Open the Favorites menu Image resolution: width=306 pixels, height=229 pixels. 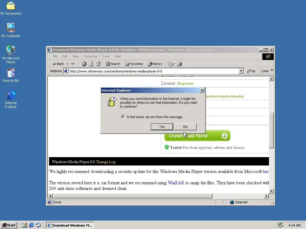(90, 56)
